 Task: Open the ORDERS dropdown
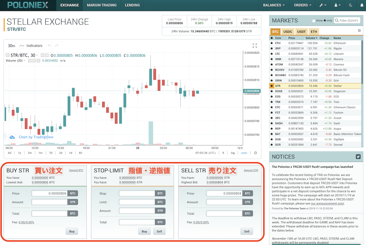pos(303,5)
